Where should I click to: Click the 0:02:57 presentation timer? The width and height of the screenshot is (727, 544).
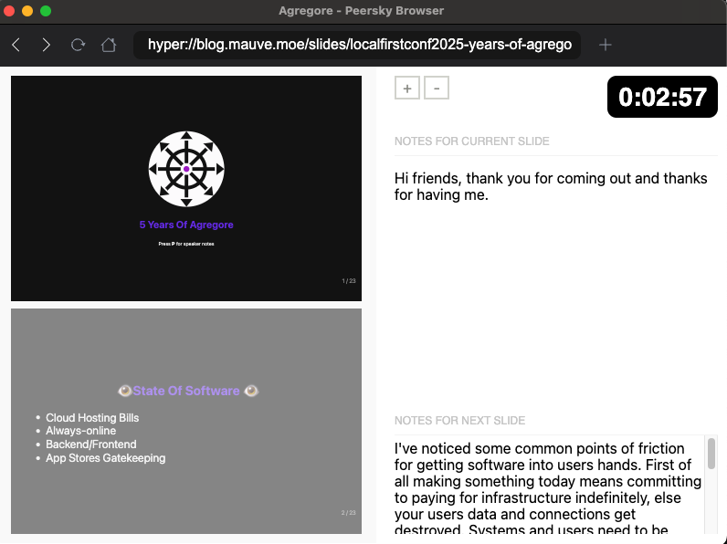click(662, 97)
